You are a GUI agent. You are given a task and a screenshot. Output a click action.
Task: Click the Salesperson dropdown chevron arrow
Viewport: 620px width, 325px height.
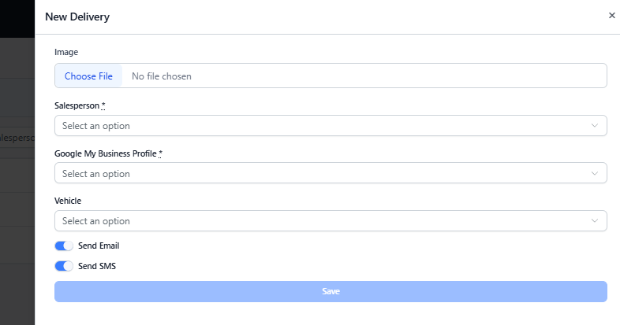pyautogui.click(x=595, y=126)
